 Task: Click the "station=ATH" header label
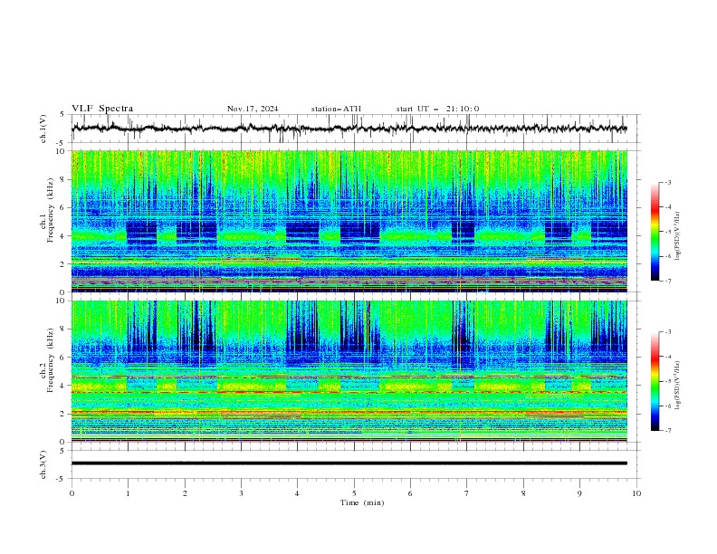pyautogui.click(x=336, y=109)
